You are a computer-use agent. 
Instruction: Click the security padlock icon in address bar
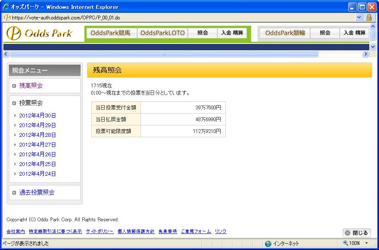coord(369,17)
